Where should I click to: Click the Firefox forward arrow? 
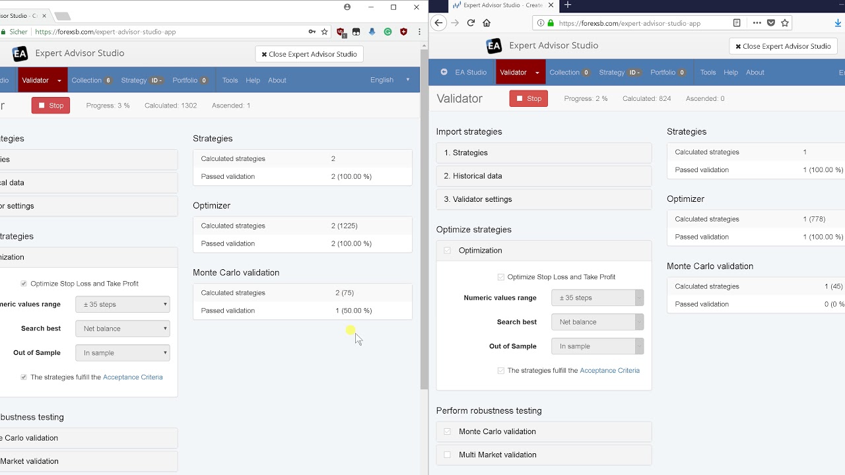455,22
